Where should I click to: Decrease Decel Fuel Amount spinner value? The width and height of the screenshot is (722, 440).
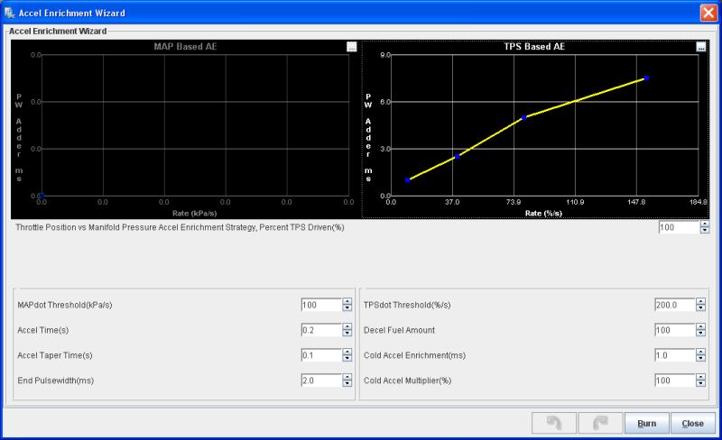pos(700,334)
